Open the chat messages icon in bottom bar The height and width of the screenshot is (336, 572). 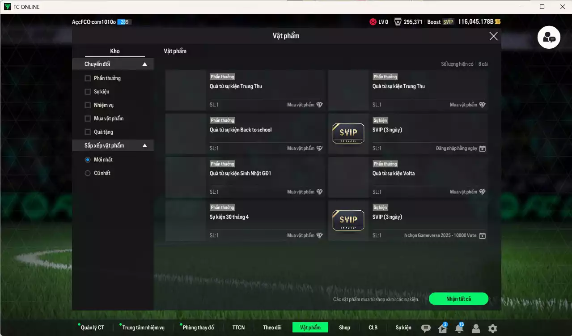[426, 328]
